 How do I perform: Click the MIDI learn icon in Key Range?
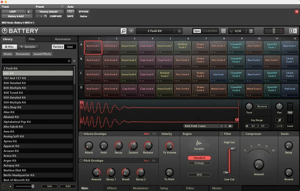[247, 126]
